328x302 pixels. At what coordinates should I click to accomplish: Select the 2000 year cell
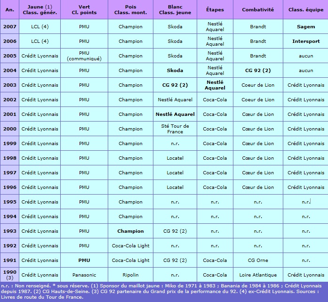(9, 129)
